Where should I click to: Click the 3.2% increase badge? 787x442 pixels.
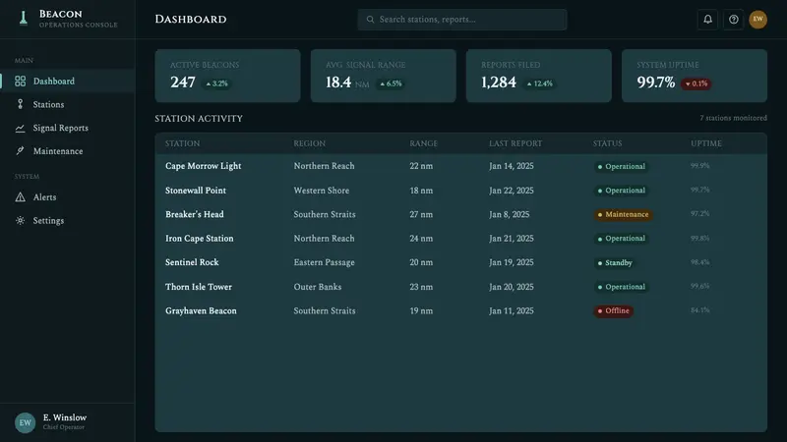(216, 83)
